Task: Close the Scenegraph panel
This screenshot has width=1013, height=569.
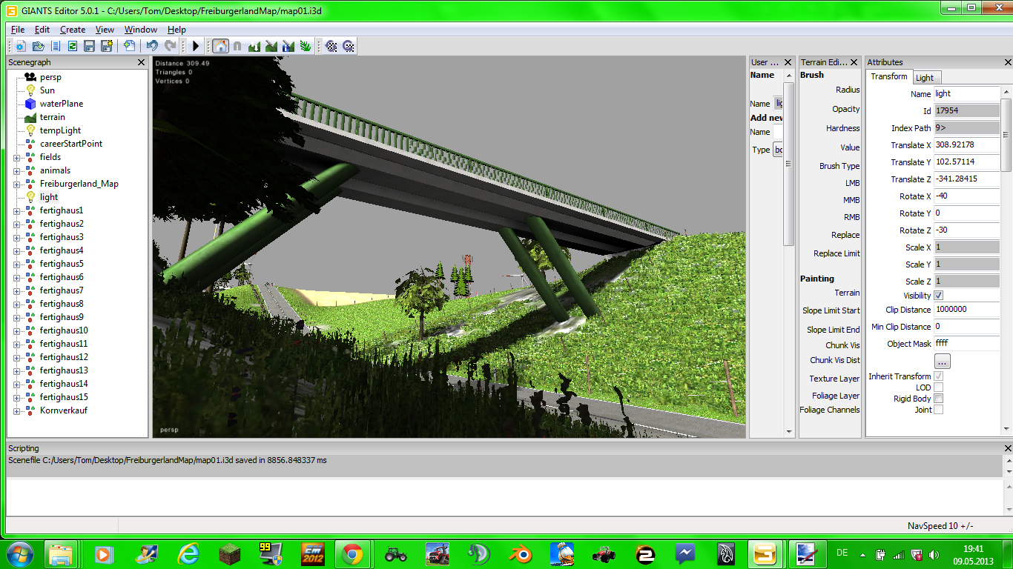Action: [x=142, y=63]
